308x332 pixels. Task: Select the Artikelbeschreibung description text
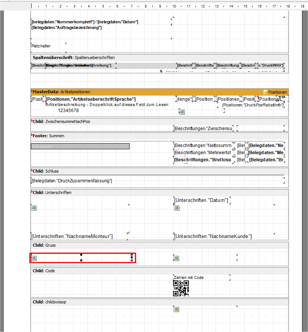[x=107, y=105]
